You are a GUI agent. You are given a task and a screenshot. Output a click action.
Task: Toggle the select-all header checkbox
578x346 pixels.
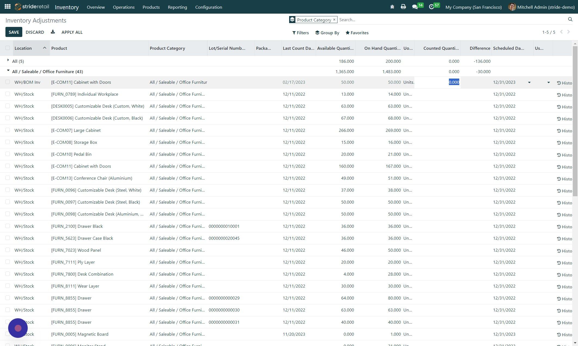[8, 48]
